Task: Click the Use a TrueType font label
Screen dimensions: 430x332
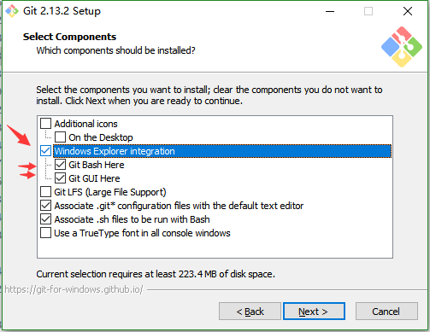Action: [x=142, y=233]
